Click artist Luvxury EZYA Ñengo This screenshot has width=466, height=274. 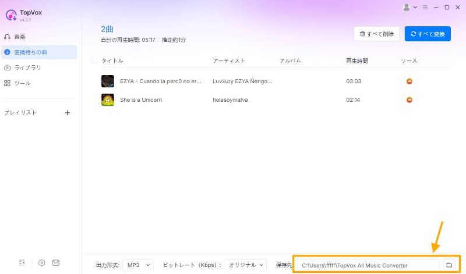coord(242,81)
